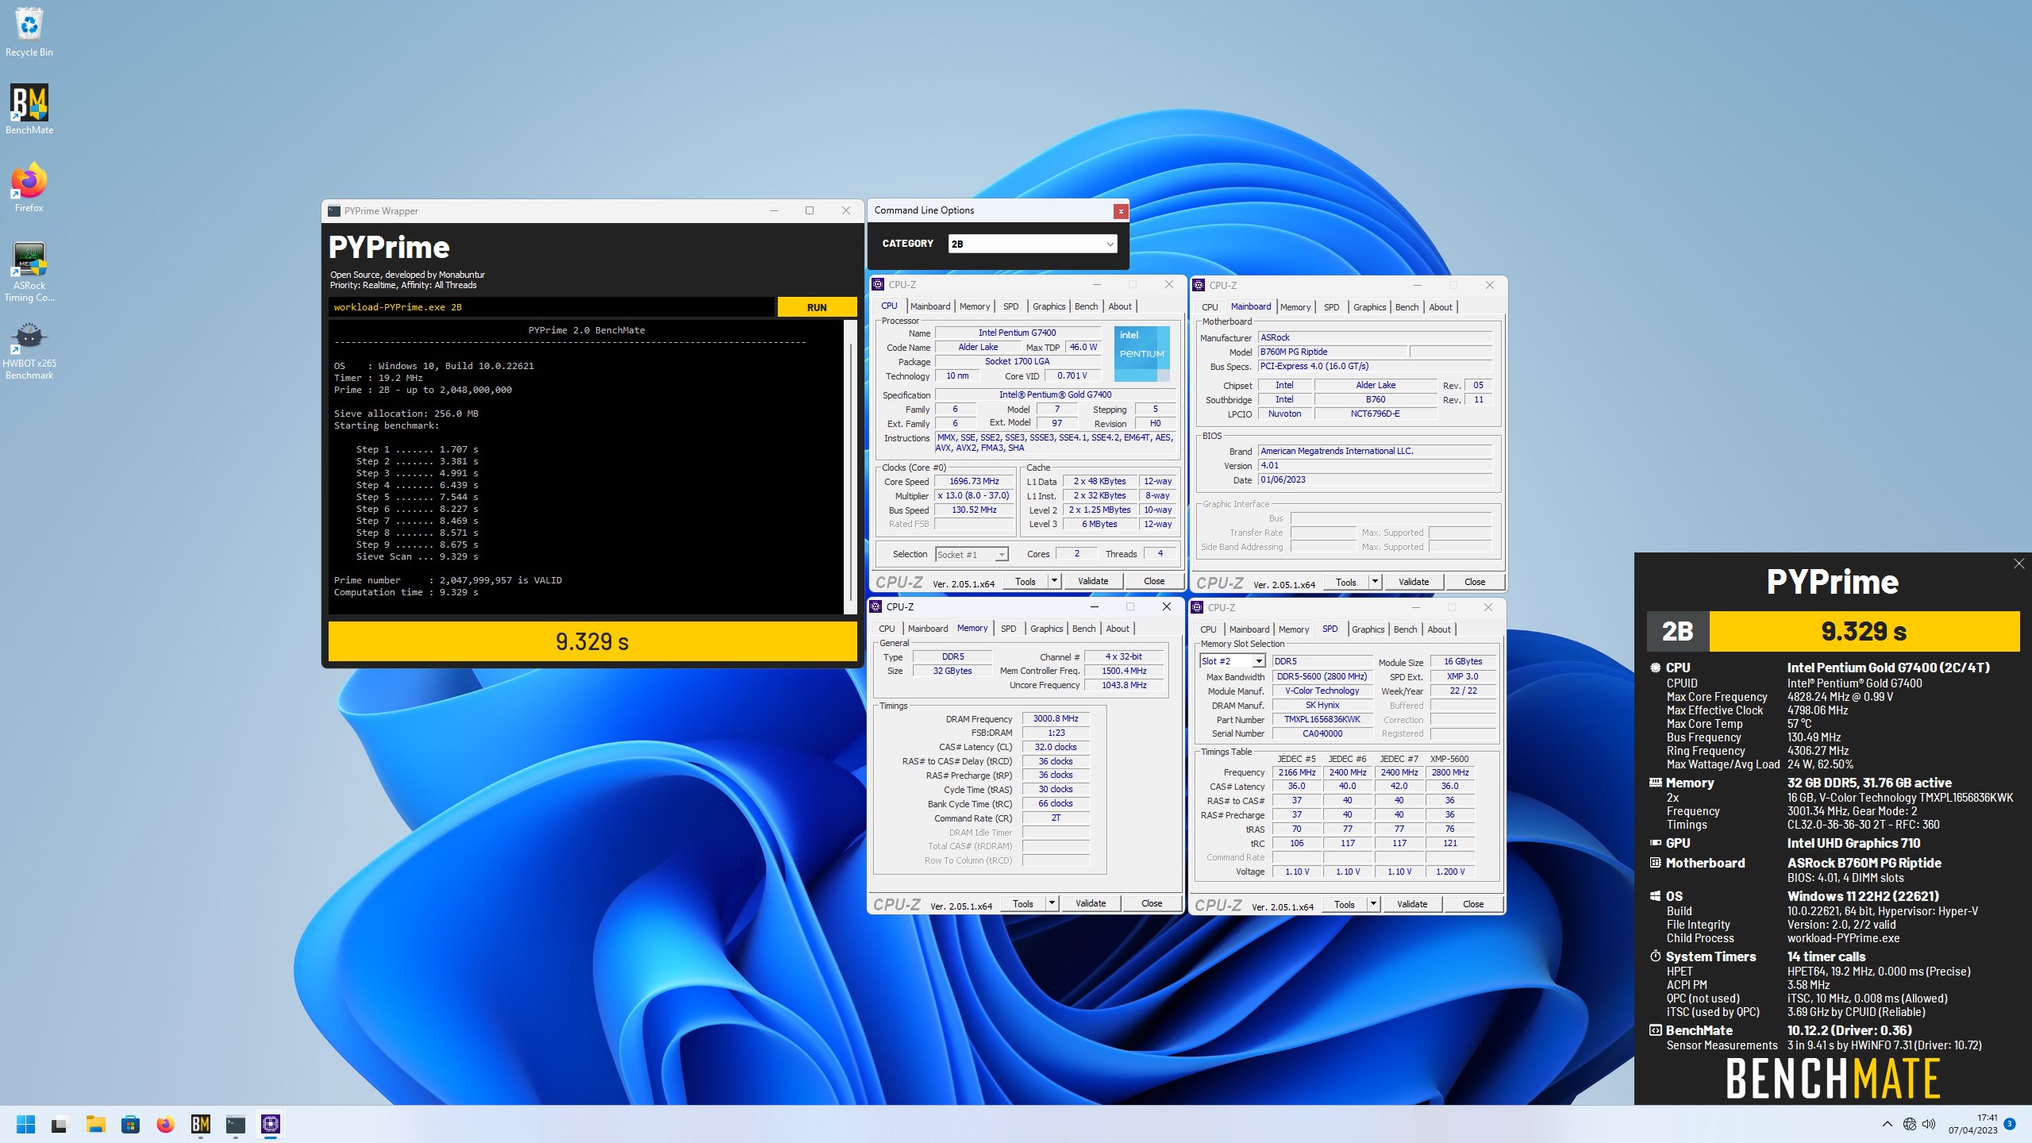
Task: Select part number TMXPL1656836KWK field
Action: click(1322, 719)
